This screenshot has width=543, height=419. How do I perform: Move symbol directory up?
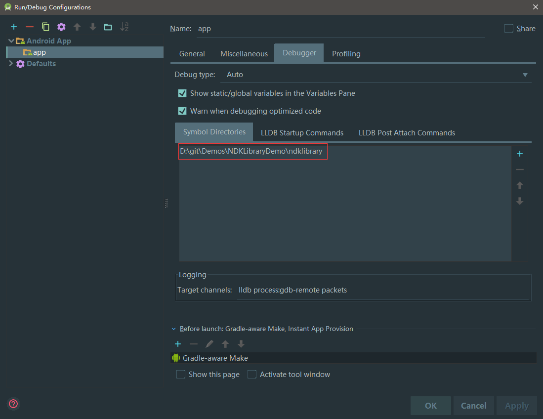pyautogui.click(x=519, y=185)
